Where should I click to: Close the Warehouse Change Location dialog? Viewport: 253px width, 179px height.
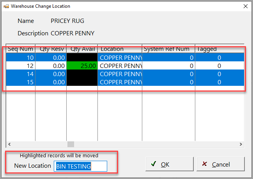(246, 6)
